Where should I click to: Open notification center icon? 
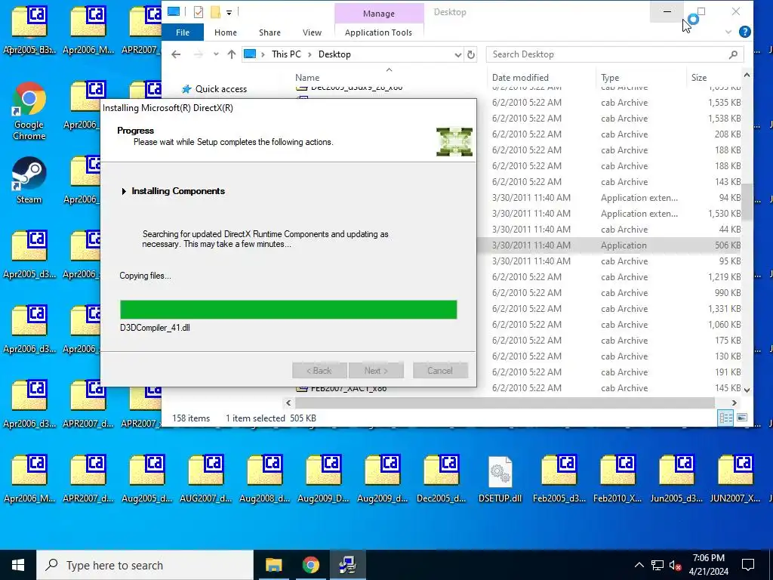pyautogui.click(x=748, y=565)
